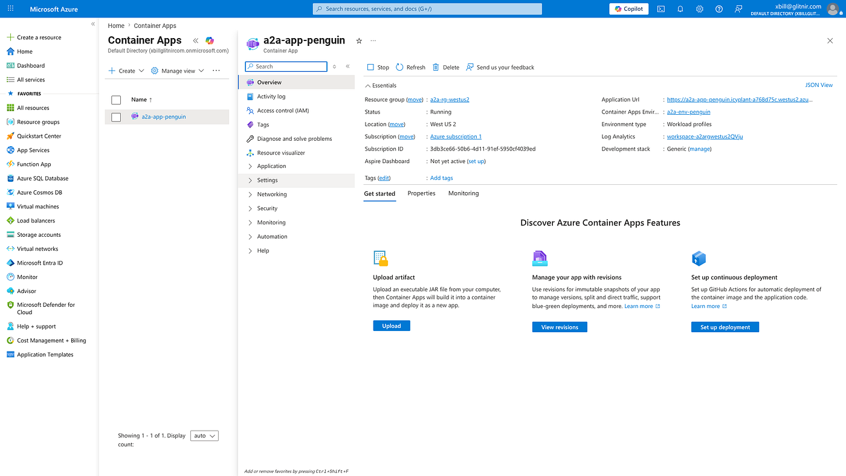Open more options ellipsis beside a2a-app-penguin title

[x=373, y=40]
